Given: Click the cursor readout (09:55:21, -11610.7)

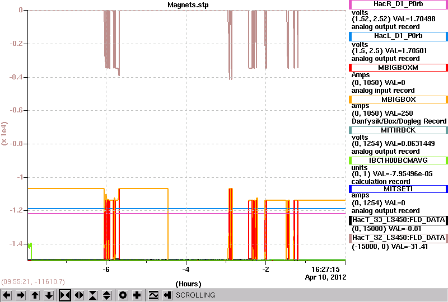Looking at the screenshot, I should 33,282.
